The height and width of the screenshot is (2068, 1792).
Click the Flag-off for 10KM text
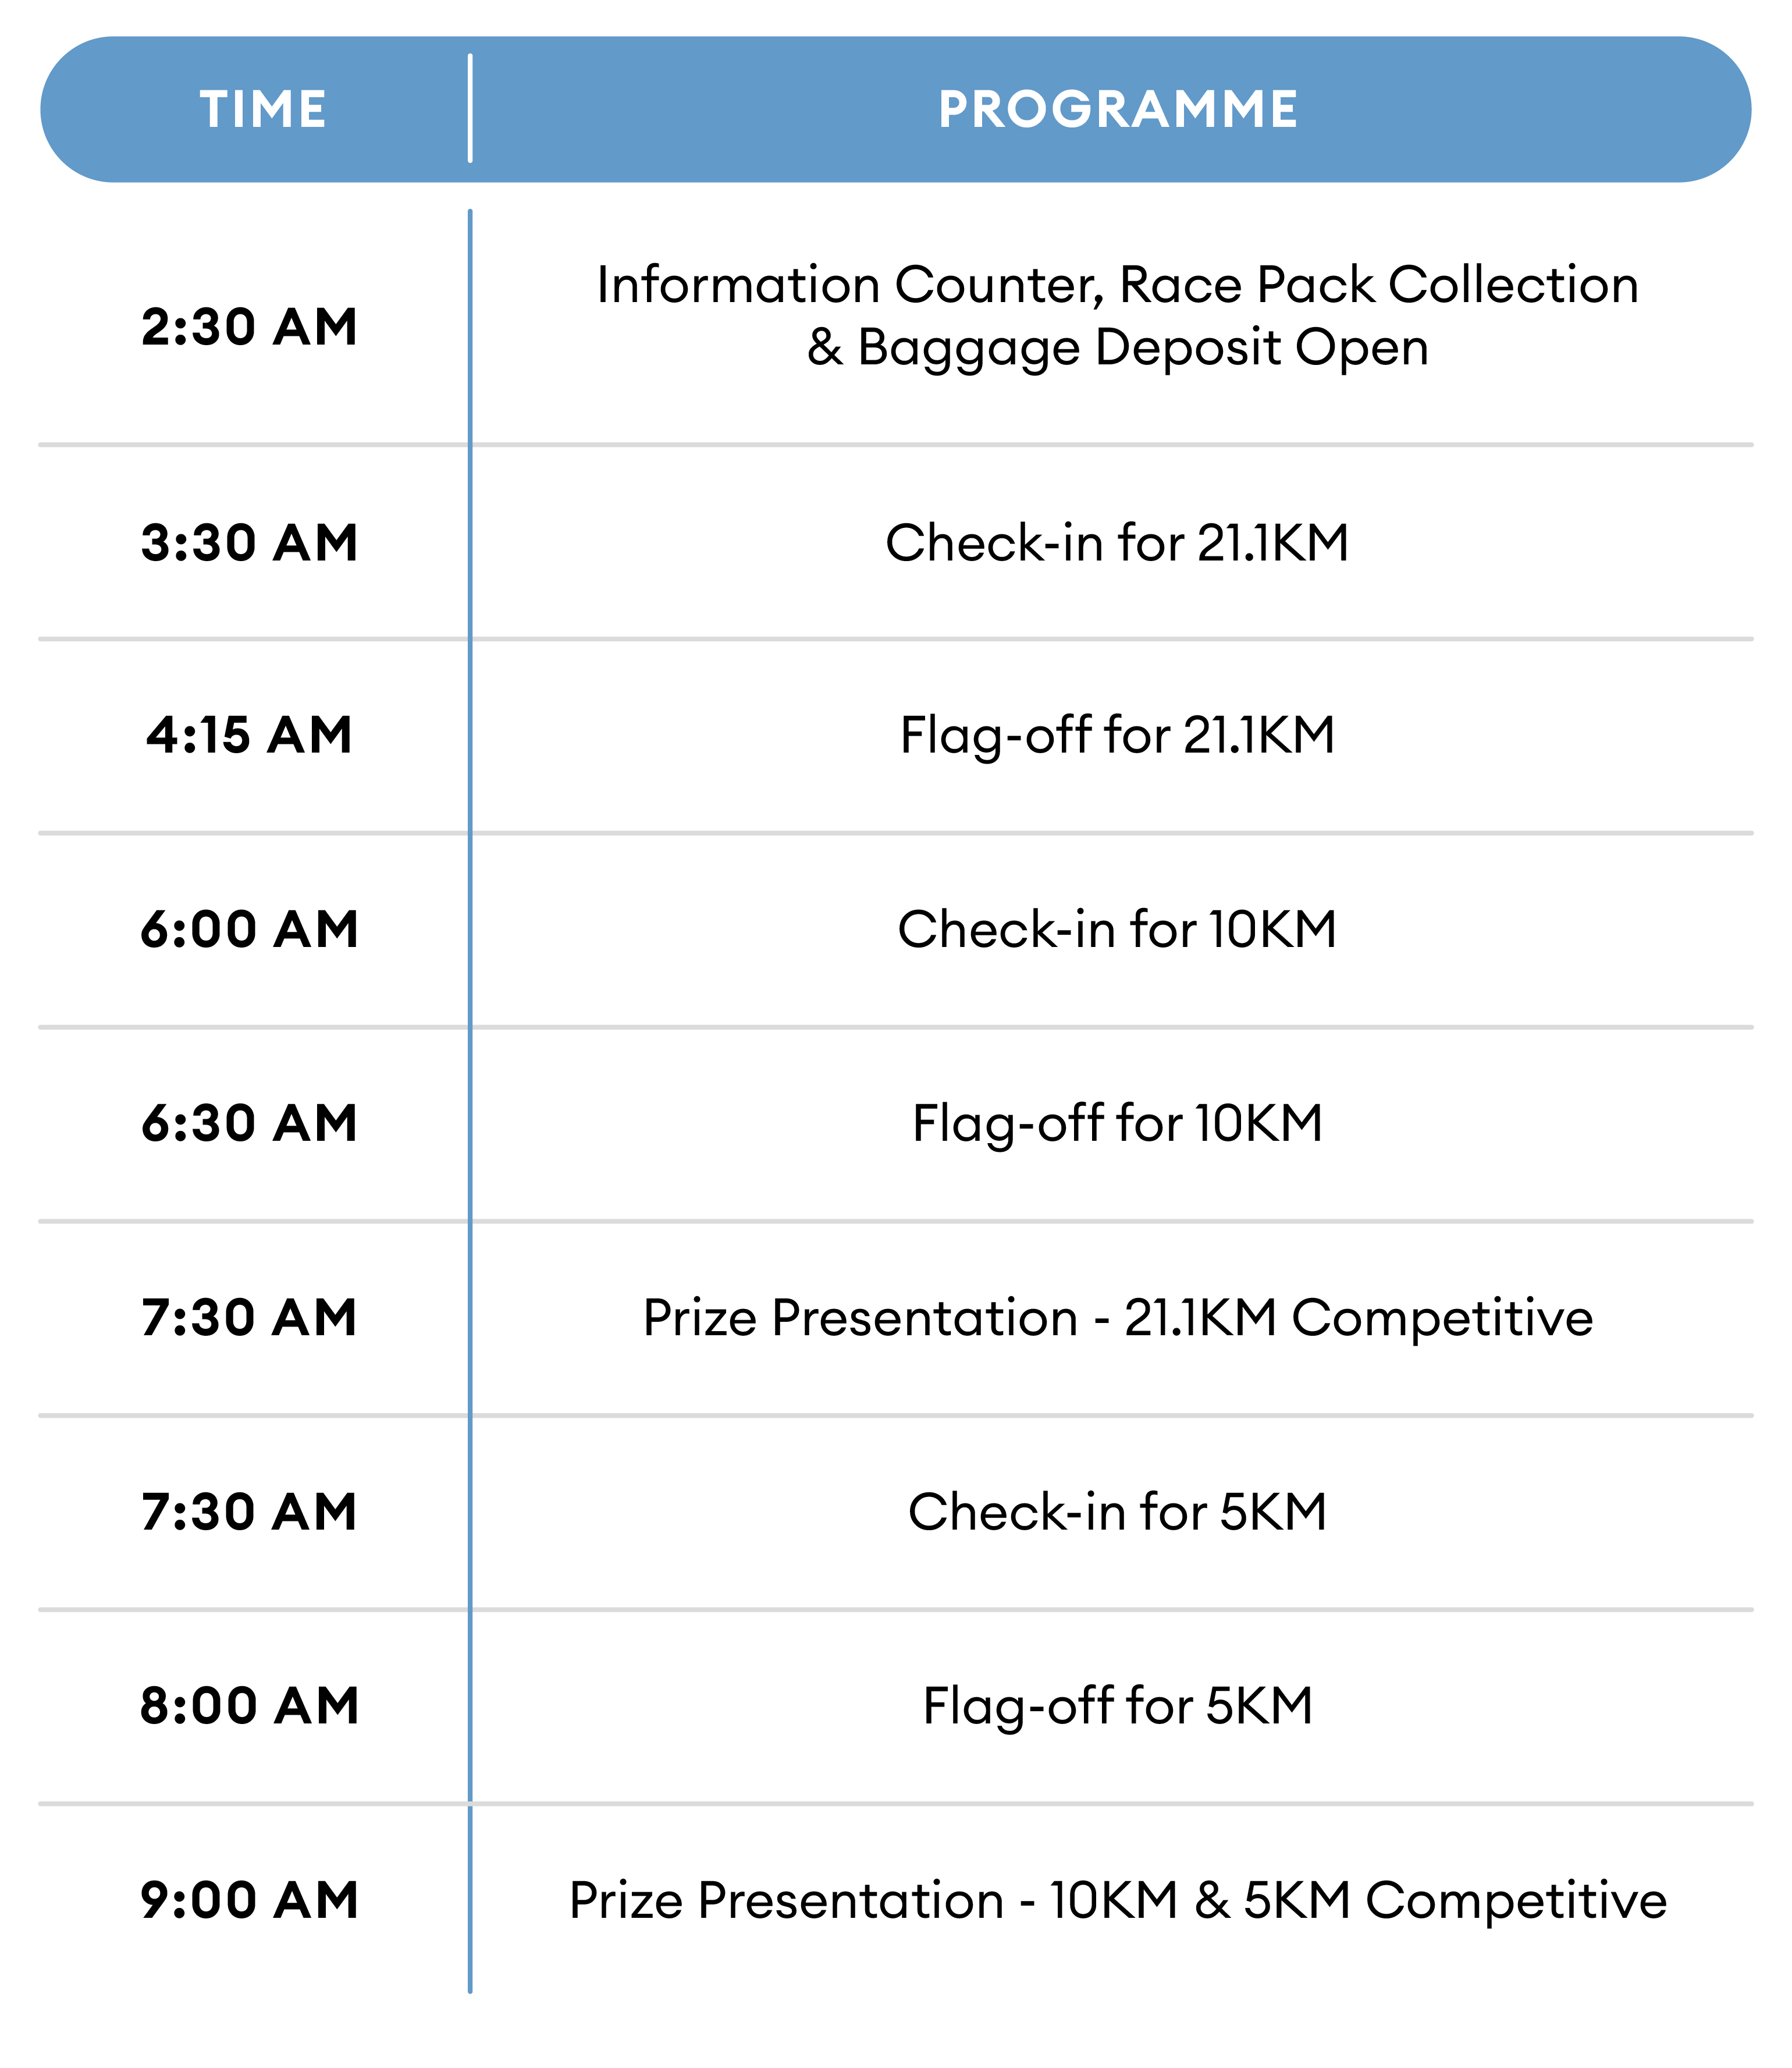1117,1123
